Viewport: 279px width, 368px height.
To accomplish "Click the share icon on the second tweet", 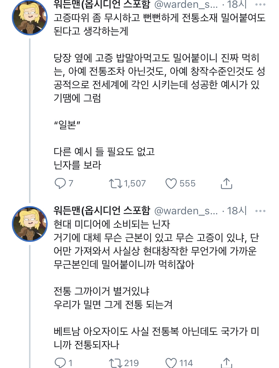I will tap(227, 361).
